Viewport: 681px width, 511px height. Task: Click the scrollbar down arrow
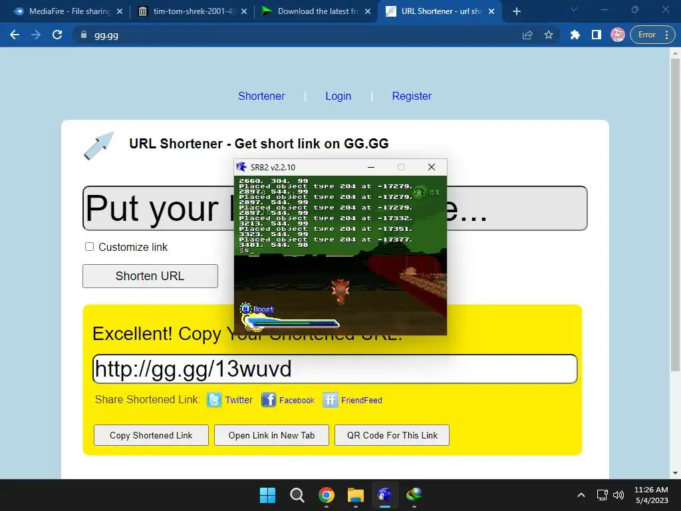click(x=675, y=473)
